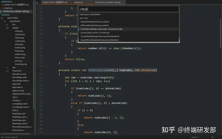Open MainPage.xaml in the sidebar
222x139 pixels.
(x=19, y=120)
